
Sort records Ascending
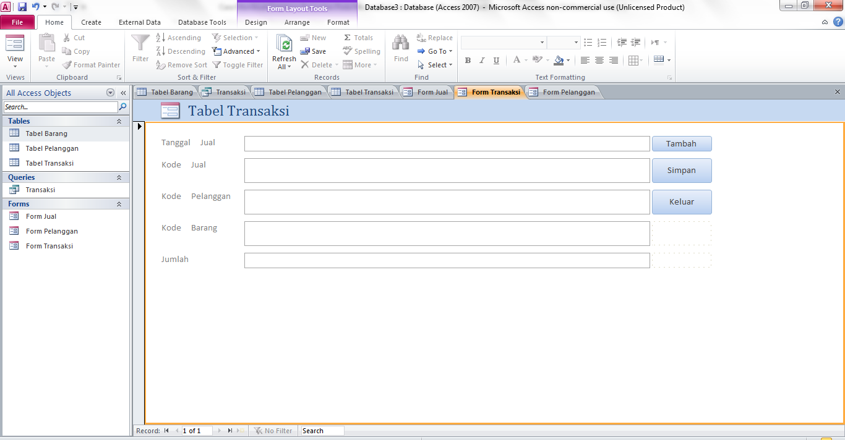[x=179, y=38]
